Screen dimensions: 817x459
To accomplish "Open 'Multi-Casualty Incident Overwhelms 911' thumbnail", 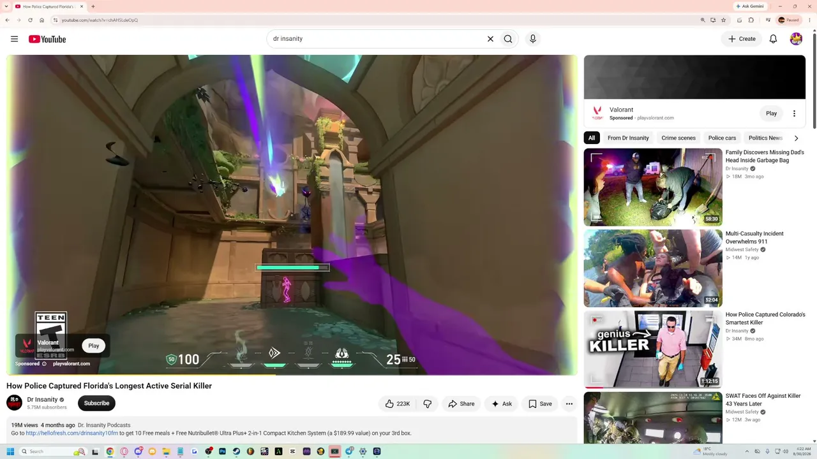I will point(653,268).
